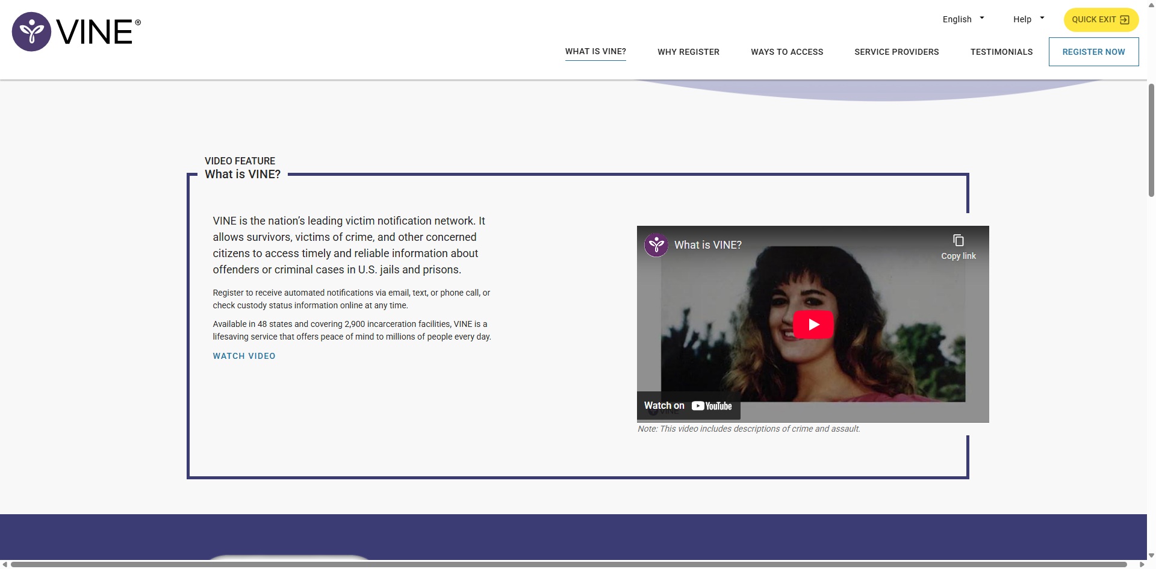Go to What Is VINE? nav item

[x=595, y=52]
